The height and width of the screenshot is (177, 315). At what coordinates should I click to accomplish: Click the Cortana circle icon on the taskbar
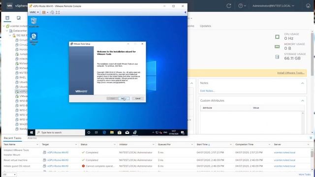(89, 132)
